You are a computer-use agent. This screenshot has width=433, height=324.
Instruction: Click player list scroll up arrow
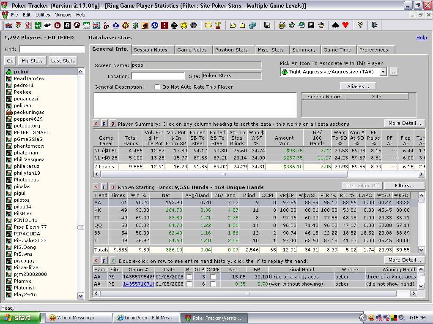pyautogui.click(x=81, y=72)
